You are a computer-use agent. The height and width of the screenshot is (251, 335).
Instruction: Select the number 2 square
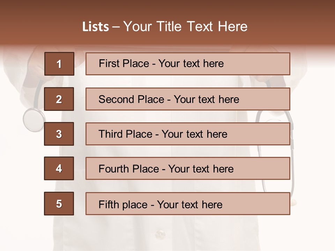(59, 99)
